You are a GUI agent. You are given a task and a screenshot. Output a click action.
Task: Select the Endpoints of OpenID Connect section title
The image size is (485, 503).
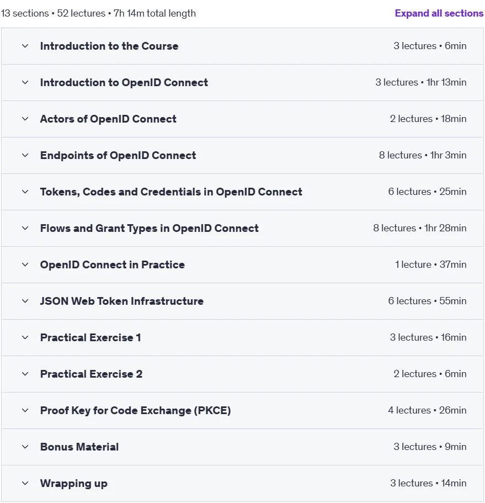pos(118,155)
